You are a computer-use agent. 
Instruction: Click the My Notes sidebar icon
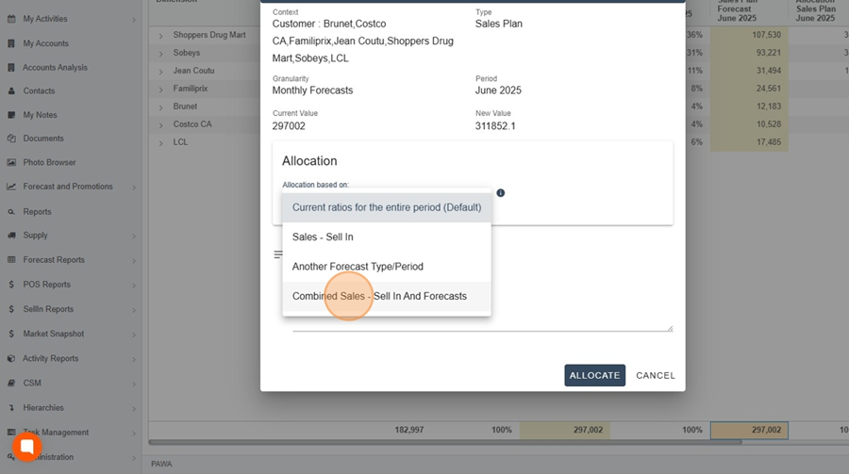tap(11, 115)
